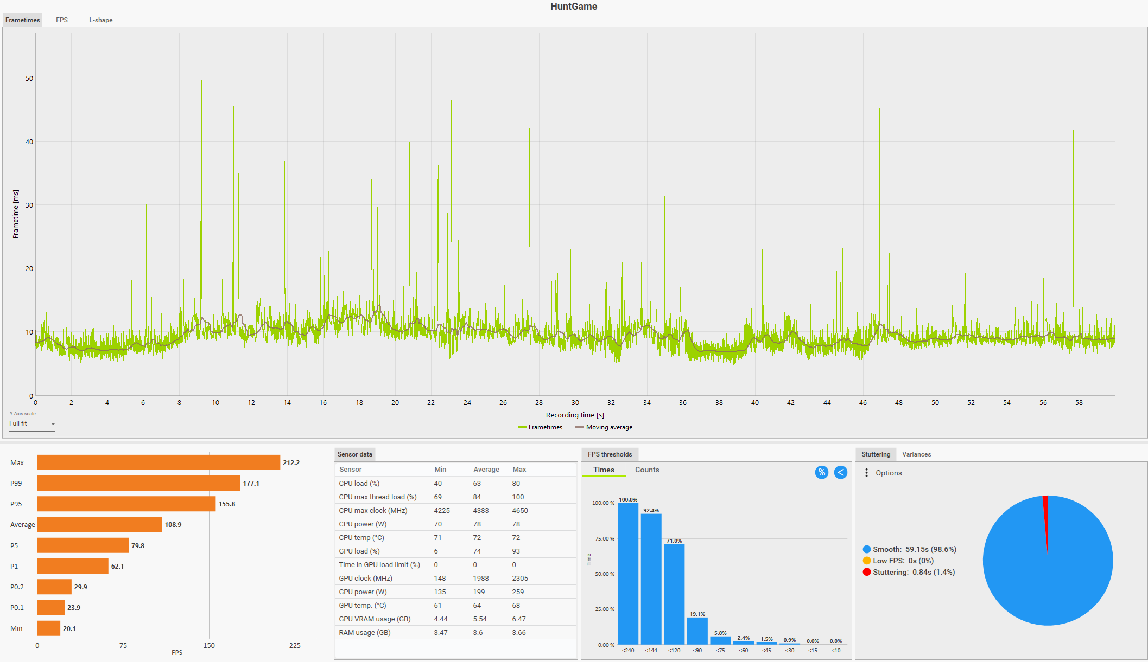Select the Frametimes tab

(x=23, y=20)
